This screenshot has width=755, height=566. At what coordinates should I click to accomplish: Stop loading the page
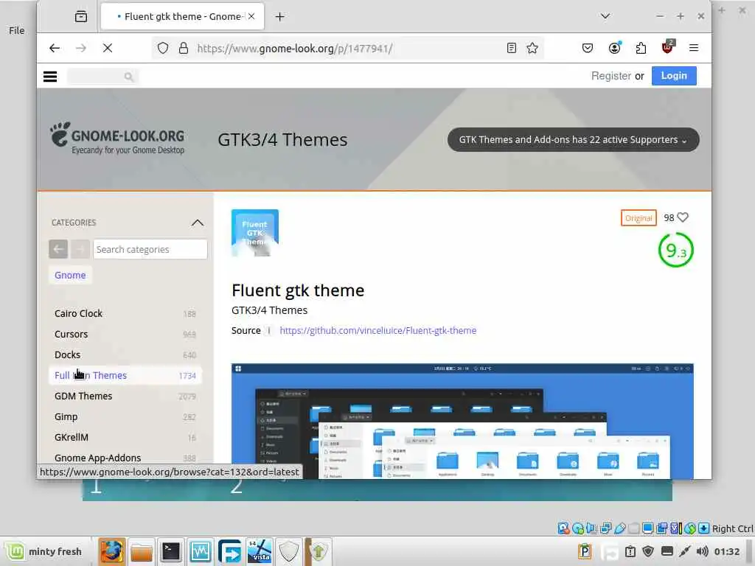[x=108, y=48]
